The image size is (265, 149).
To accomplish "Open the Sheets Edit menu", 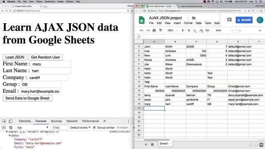I will pos(159,23).
